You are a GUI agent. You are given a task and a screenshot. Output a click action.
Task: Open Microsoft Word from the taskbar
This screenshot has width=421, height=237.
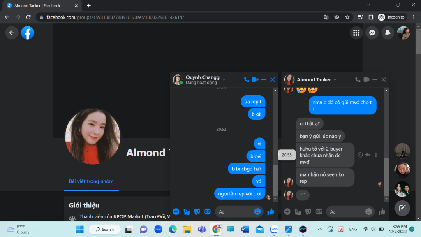[x=245, y=229]
